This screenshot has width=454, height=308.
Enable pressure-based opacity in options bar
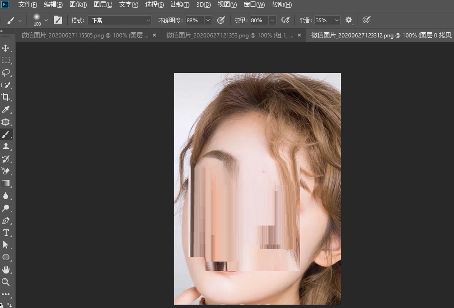click(221, 20)
